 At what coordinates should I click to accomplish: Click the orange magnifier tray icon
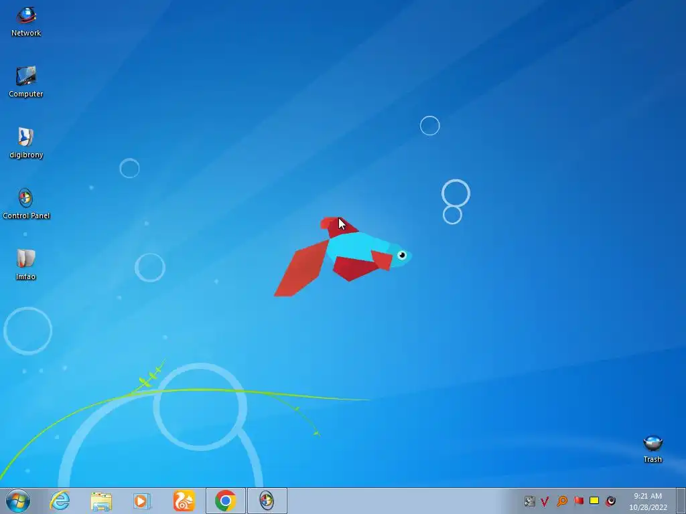562,501
